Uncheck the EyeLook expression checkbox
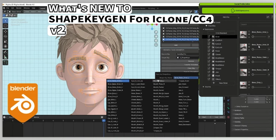The width and height of the screenshot is (276, 140). tap(209, 47)
